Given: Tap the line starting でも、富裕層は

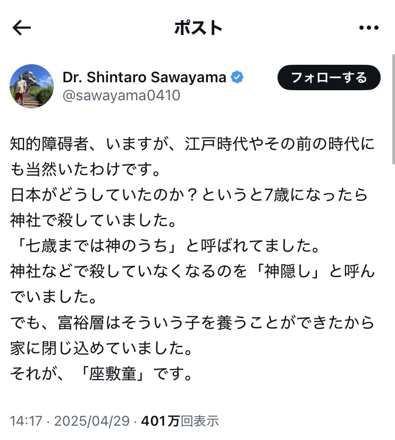Looking at the screenshot, I should coord(192,323).
